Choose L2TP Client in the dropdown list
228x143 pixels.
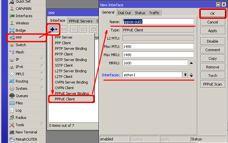click(x=64, y=77)
